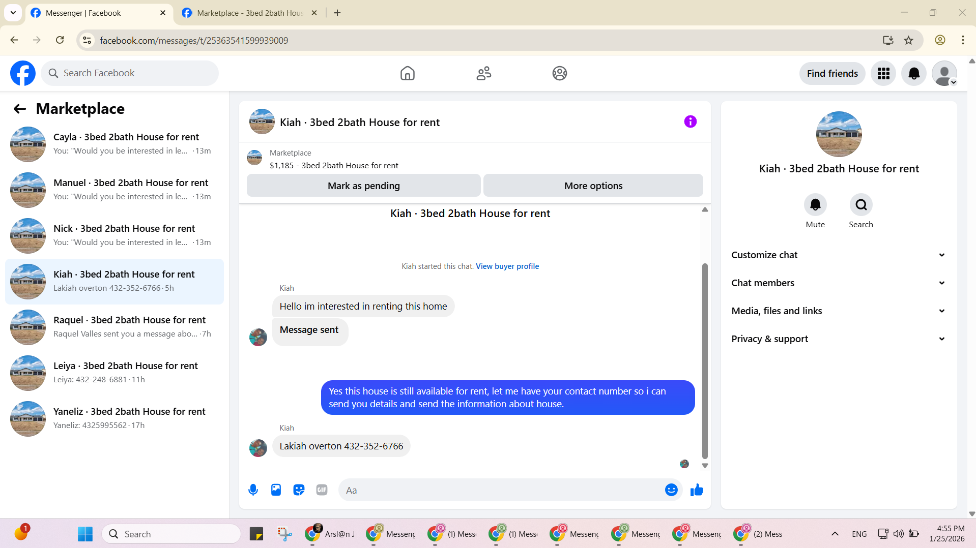Open the house thumbnail in side panel
This screenshot has width=976, height=548.
(839, 134)
